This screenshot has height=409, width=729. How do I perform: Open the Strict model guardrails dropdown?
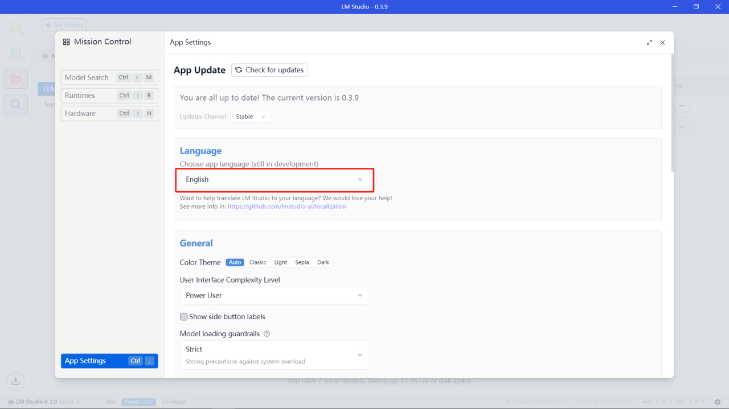pyautogui.click(x=275, y=355)
